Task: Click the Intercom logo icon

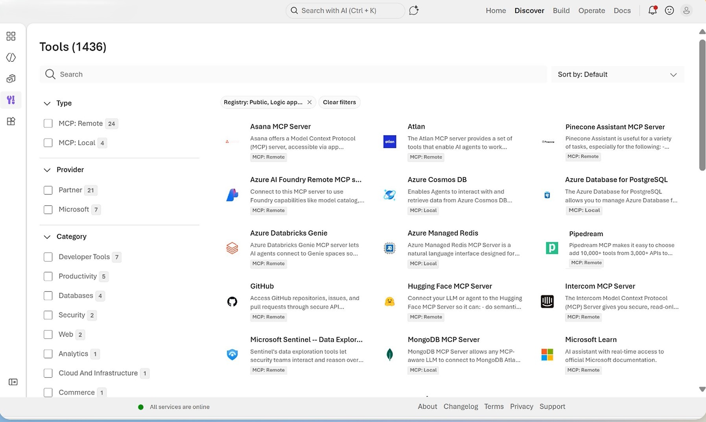Action: click(x=547, y=302)
